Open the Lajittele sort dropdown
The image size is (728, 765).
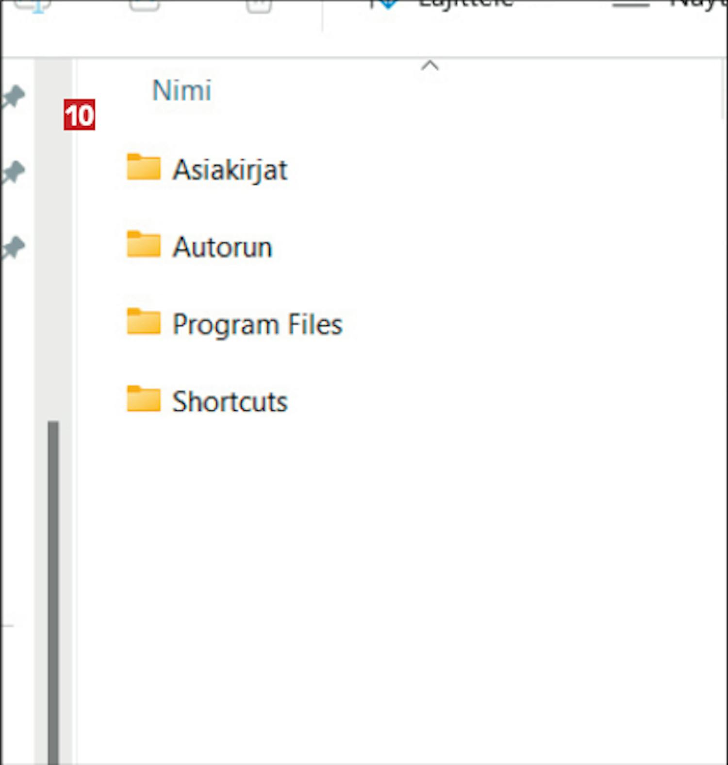(464, 4)
